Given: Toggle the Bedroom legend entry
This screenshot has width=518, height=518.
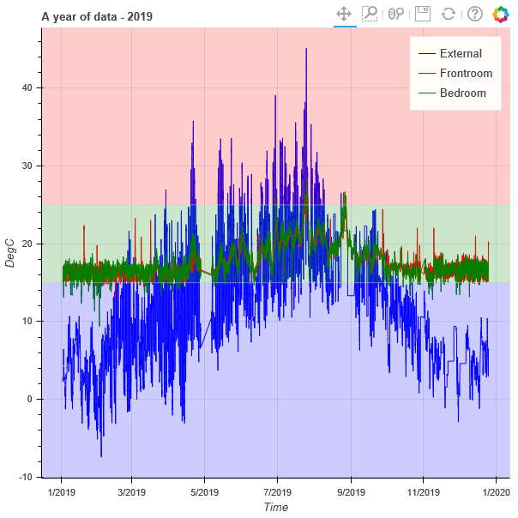Looking at the screenshot, I should (462, 93).
